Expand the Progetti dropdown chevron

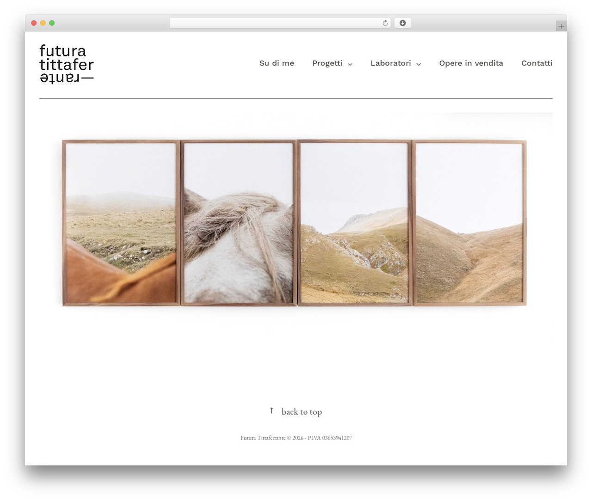[x=350, y=64]
